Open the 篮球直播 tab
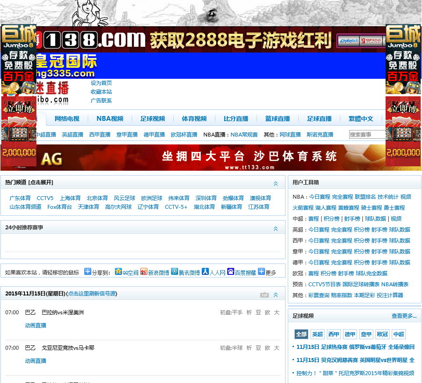The height and width of the screenshot is (383, 422). pyautogui.click(x=278, y=119)
